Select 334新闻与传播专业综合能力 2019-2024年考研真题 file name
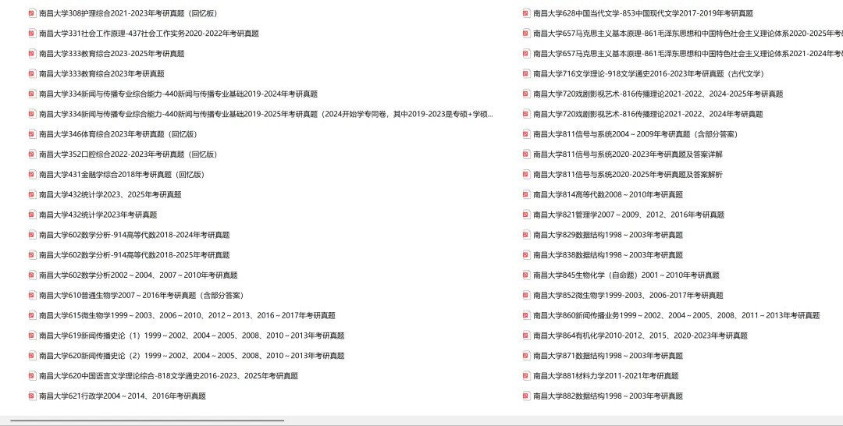Viewport: 843px width, 426px height. (x=178, y=94)
